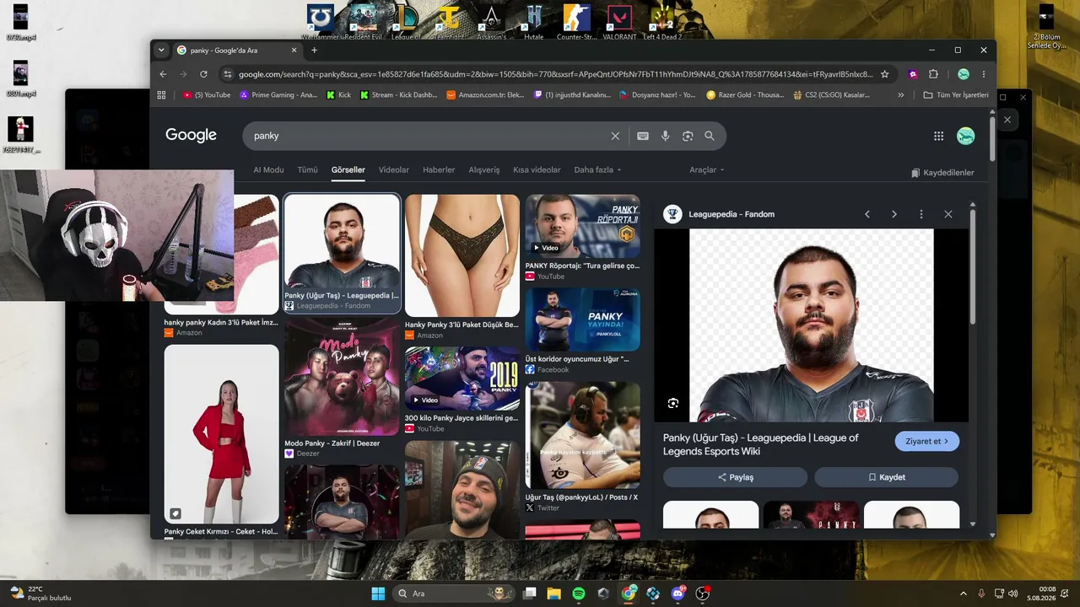Viewport: 1080px width, 607px height.
Task: Open the Panky (Uğur Taş) Leaguepedia thumbnail
Action: point(342,253)
